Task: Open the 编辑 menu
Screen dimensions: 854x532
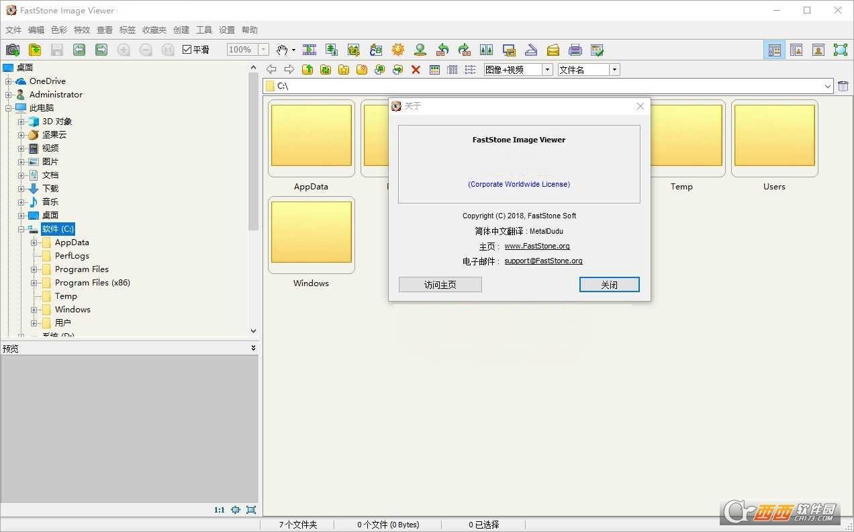Action: click(36, 30)
